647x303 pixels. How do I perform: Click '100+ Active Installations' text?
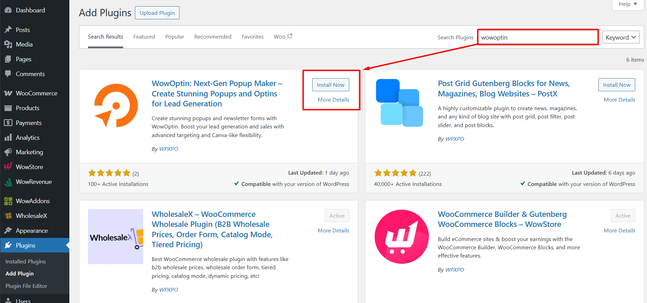point(118,184)
